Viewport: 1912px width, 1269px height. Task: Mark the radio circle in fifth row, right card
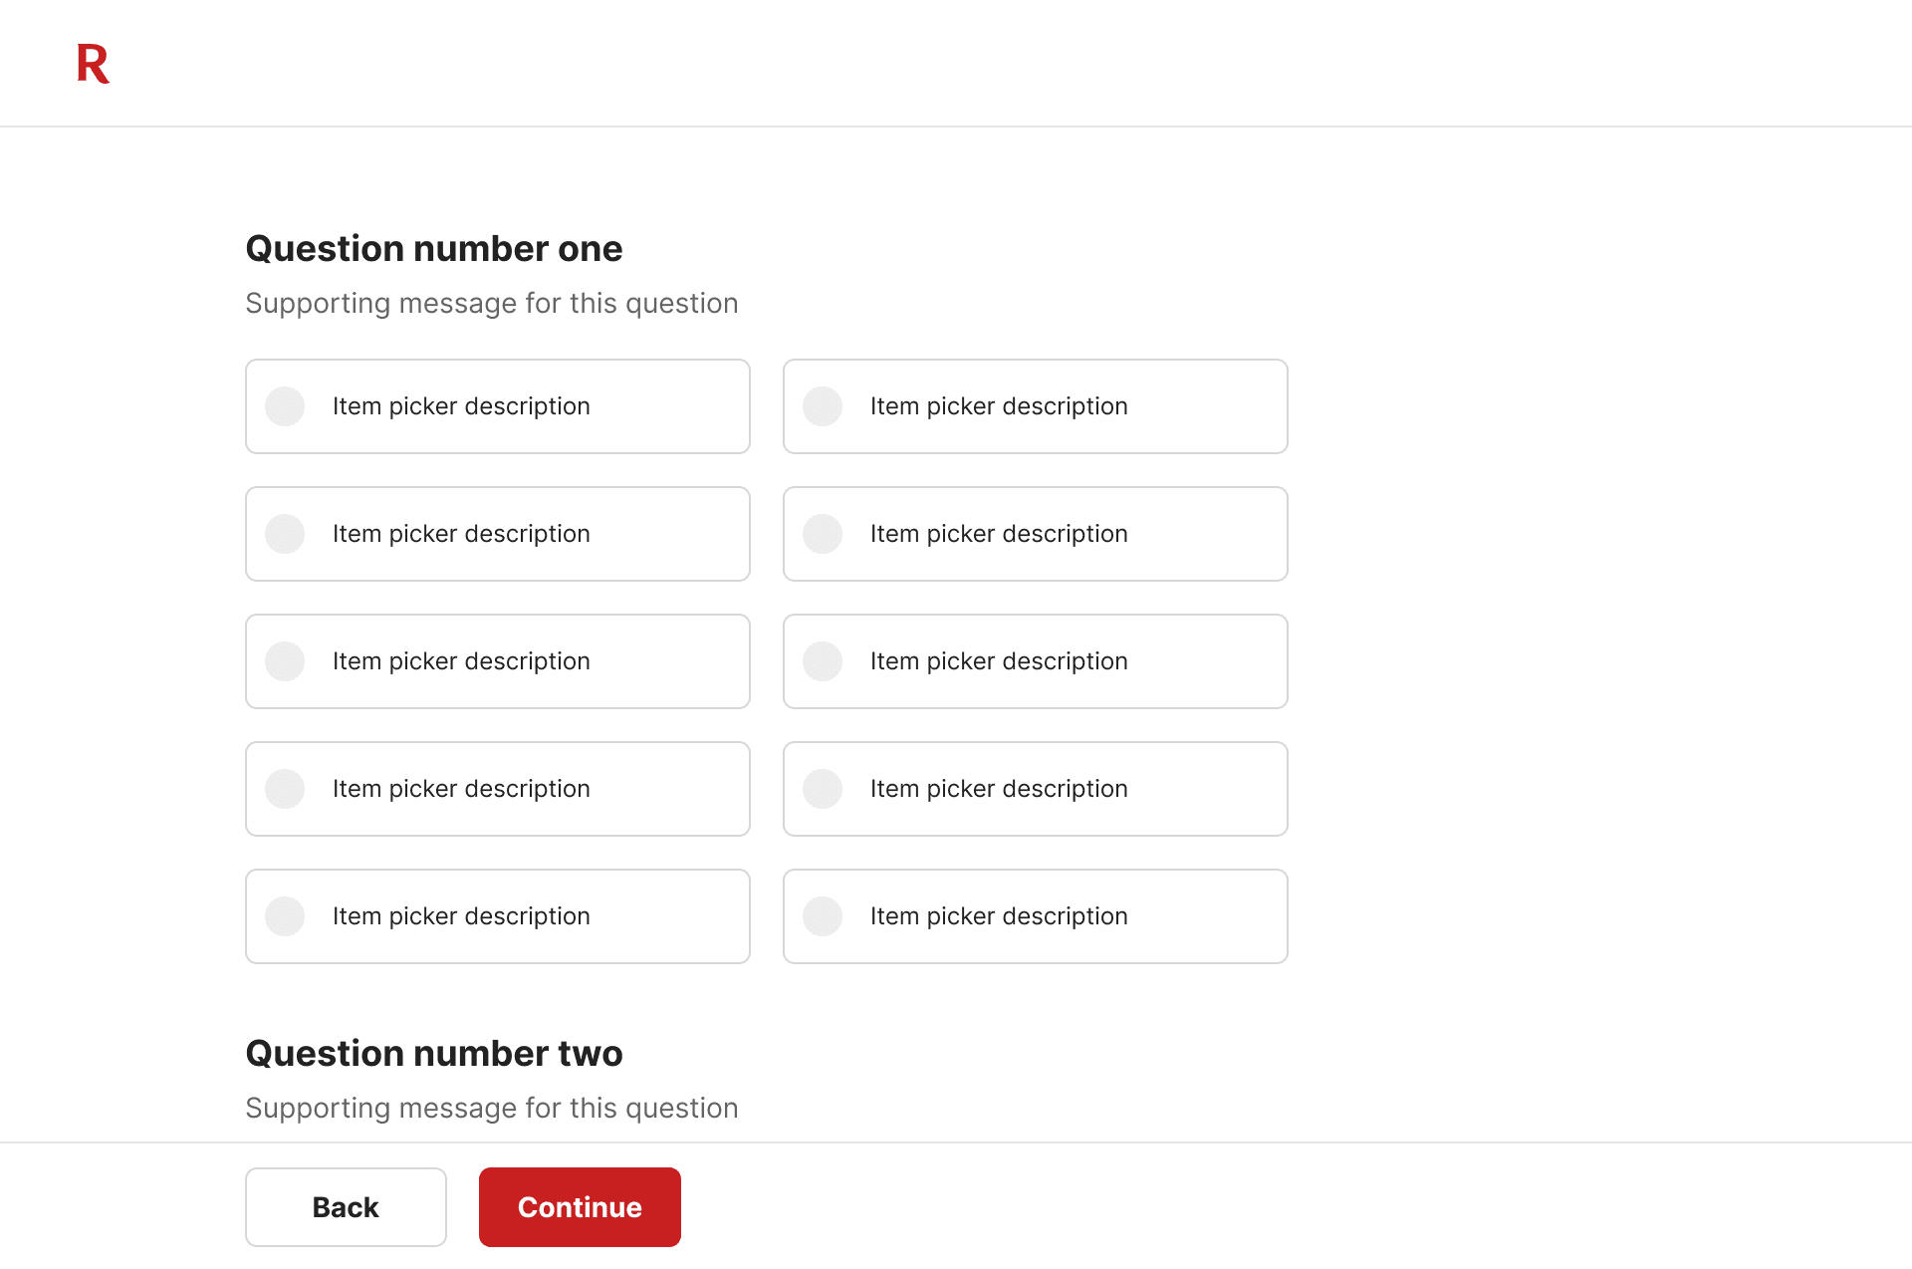point(823,916)
